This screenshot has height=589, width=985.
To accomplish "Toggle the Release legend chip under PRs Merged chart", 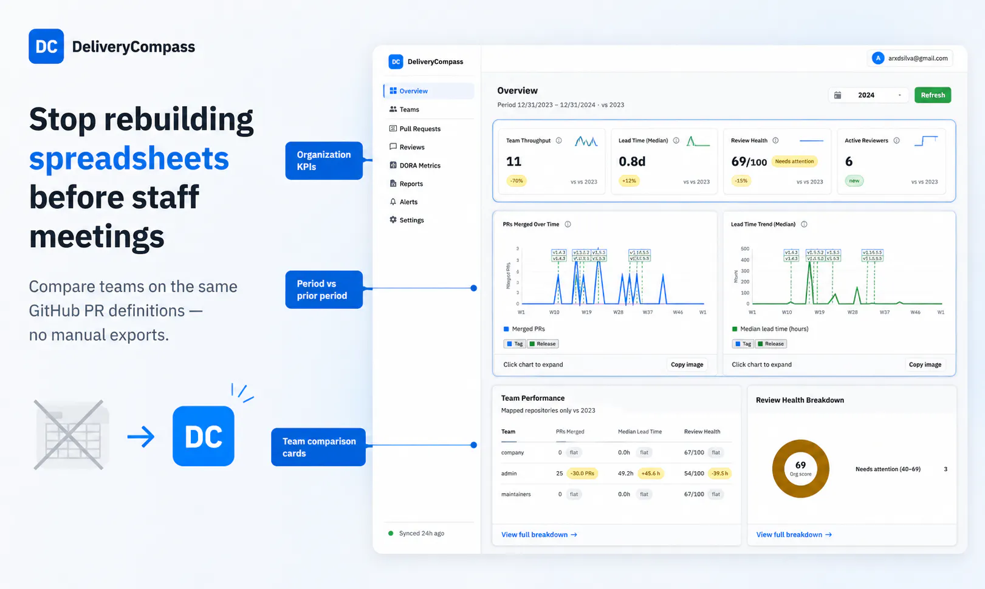I will (543, 344).
